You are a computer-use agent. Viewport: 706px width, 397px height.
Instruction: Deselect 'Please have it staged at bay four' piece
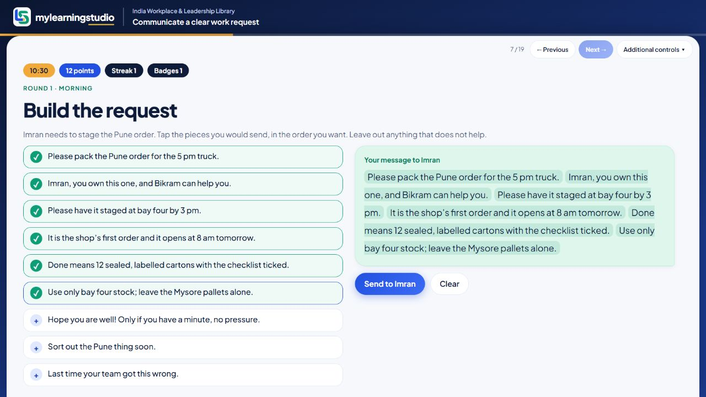pyautogui.click(x=183, y=211)
